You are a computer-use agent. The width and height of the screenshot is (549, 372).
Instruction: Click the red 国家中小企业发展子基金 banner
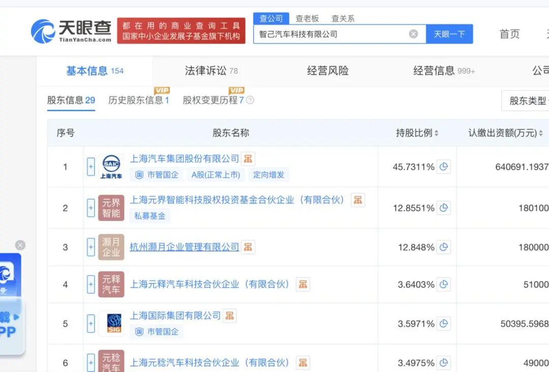(181, 31)
